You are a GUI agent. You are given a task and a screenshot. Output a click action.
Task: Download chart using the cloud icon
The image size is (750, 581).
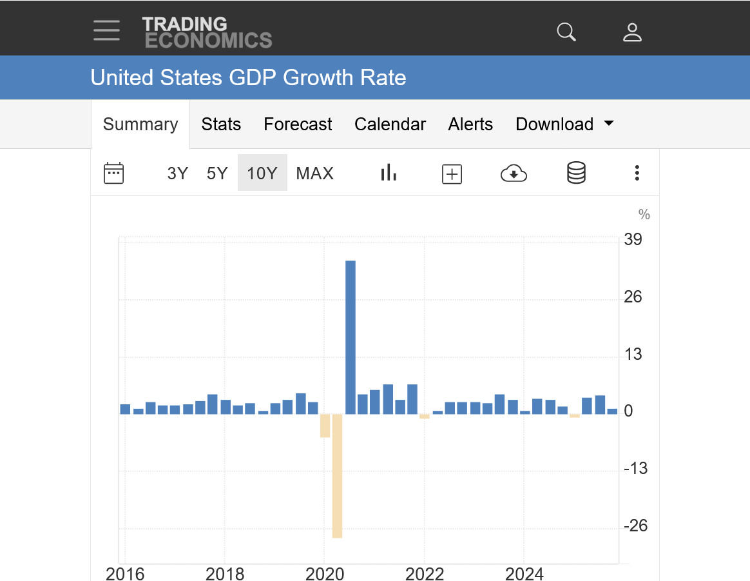pyautogui.click(x=514, y=173)
